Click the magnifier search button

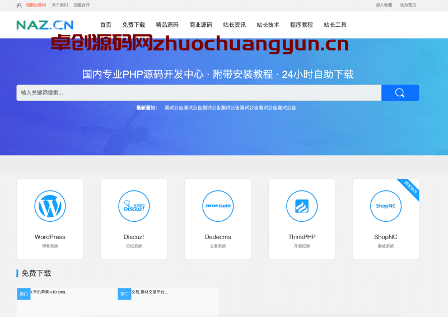tap(400, 92)
